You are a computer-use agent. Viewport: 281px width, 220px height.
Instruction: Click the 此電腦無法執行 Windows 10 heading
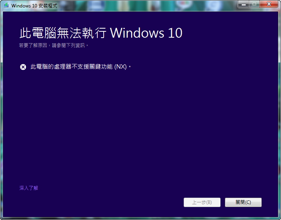(101, 33)
